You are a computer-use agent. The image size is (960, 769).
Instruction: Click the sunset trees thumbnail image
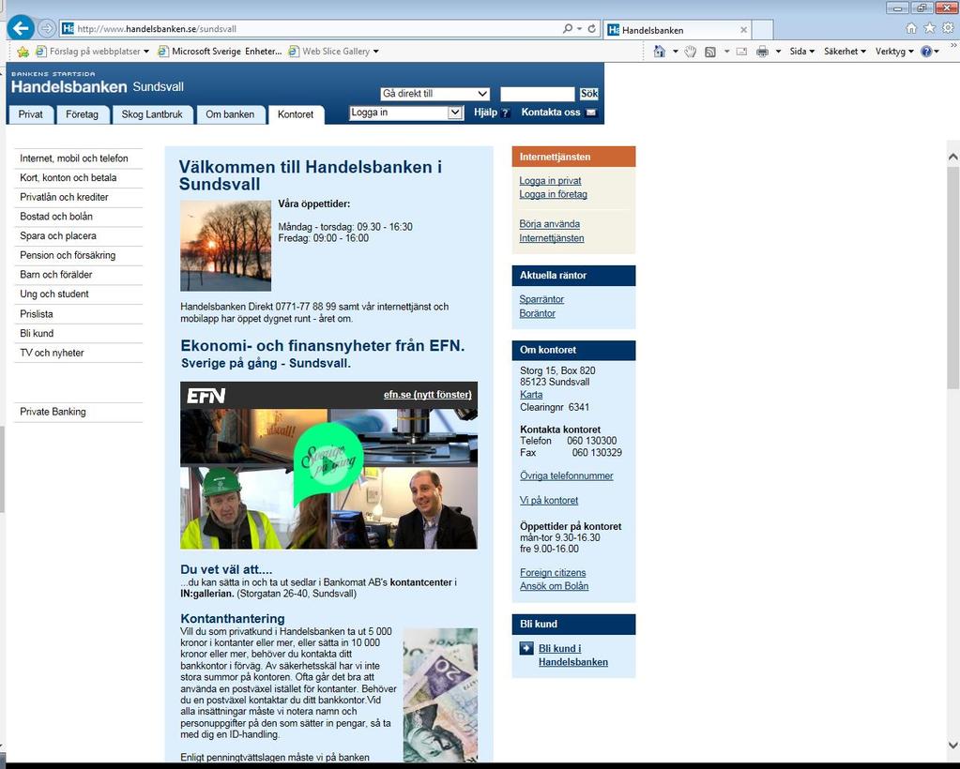(x=225, y=246)
